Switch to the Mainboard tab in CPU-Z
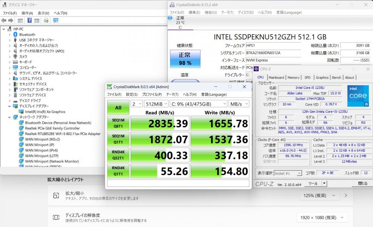This screenshot has width=373, height=227. click(x=276, y=77)
